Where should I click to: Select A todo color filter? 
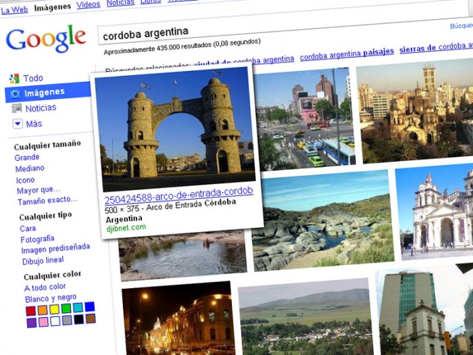(45, 287)
